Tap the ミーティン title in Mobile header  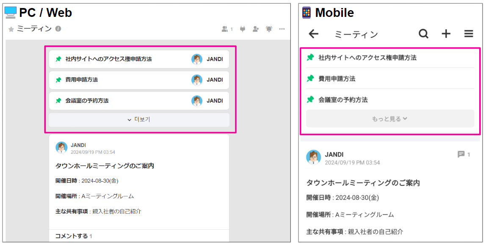coord(356,34)
